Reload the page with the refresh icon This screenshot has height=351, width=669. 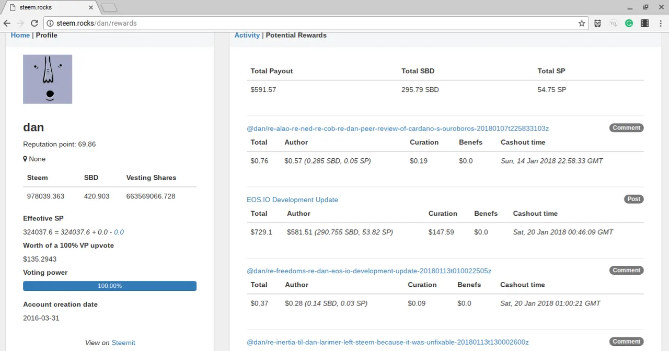pyautogui.click(x=34, y=24)
